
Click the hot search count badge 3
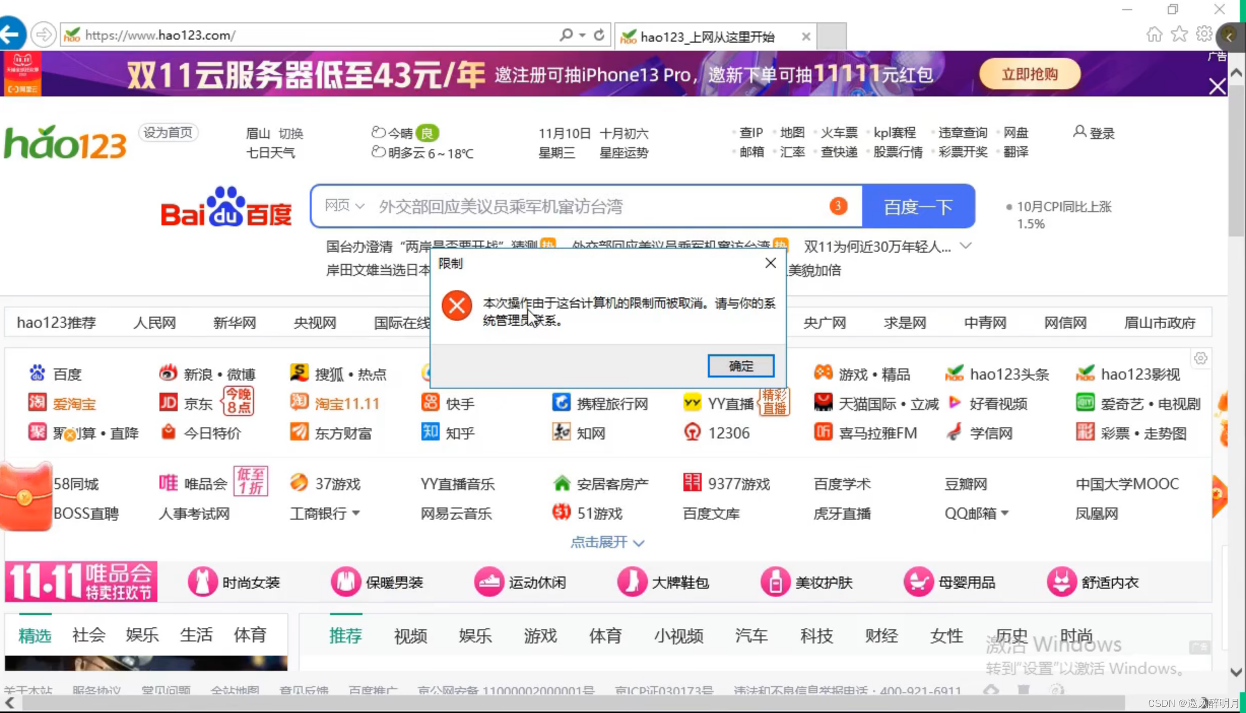[x=838, y=206]
